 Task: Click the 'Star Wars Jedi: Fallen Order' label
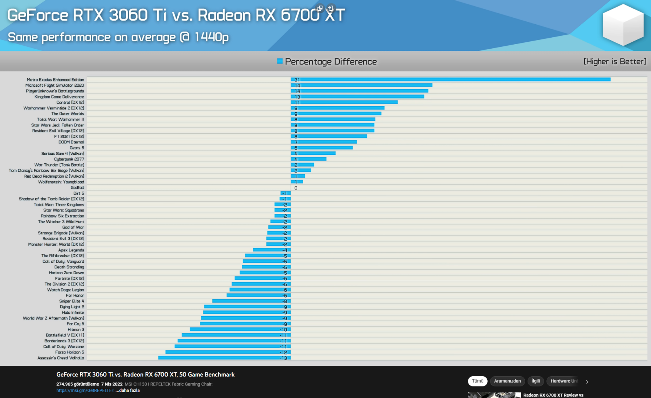(57, 125)
